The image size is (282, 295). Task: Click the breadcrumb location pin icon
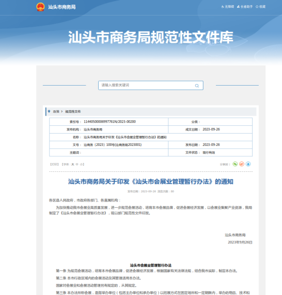click(49, 111)
